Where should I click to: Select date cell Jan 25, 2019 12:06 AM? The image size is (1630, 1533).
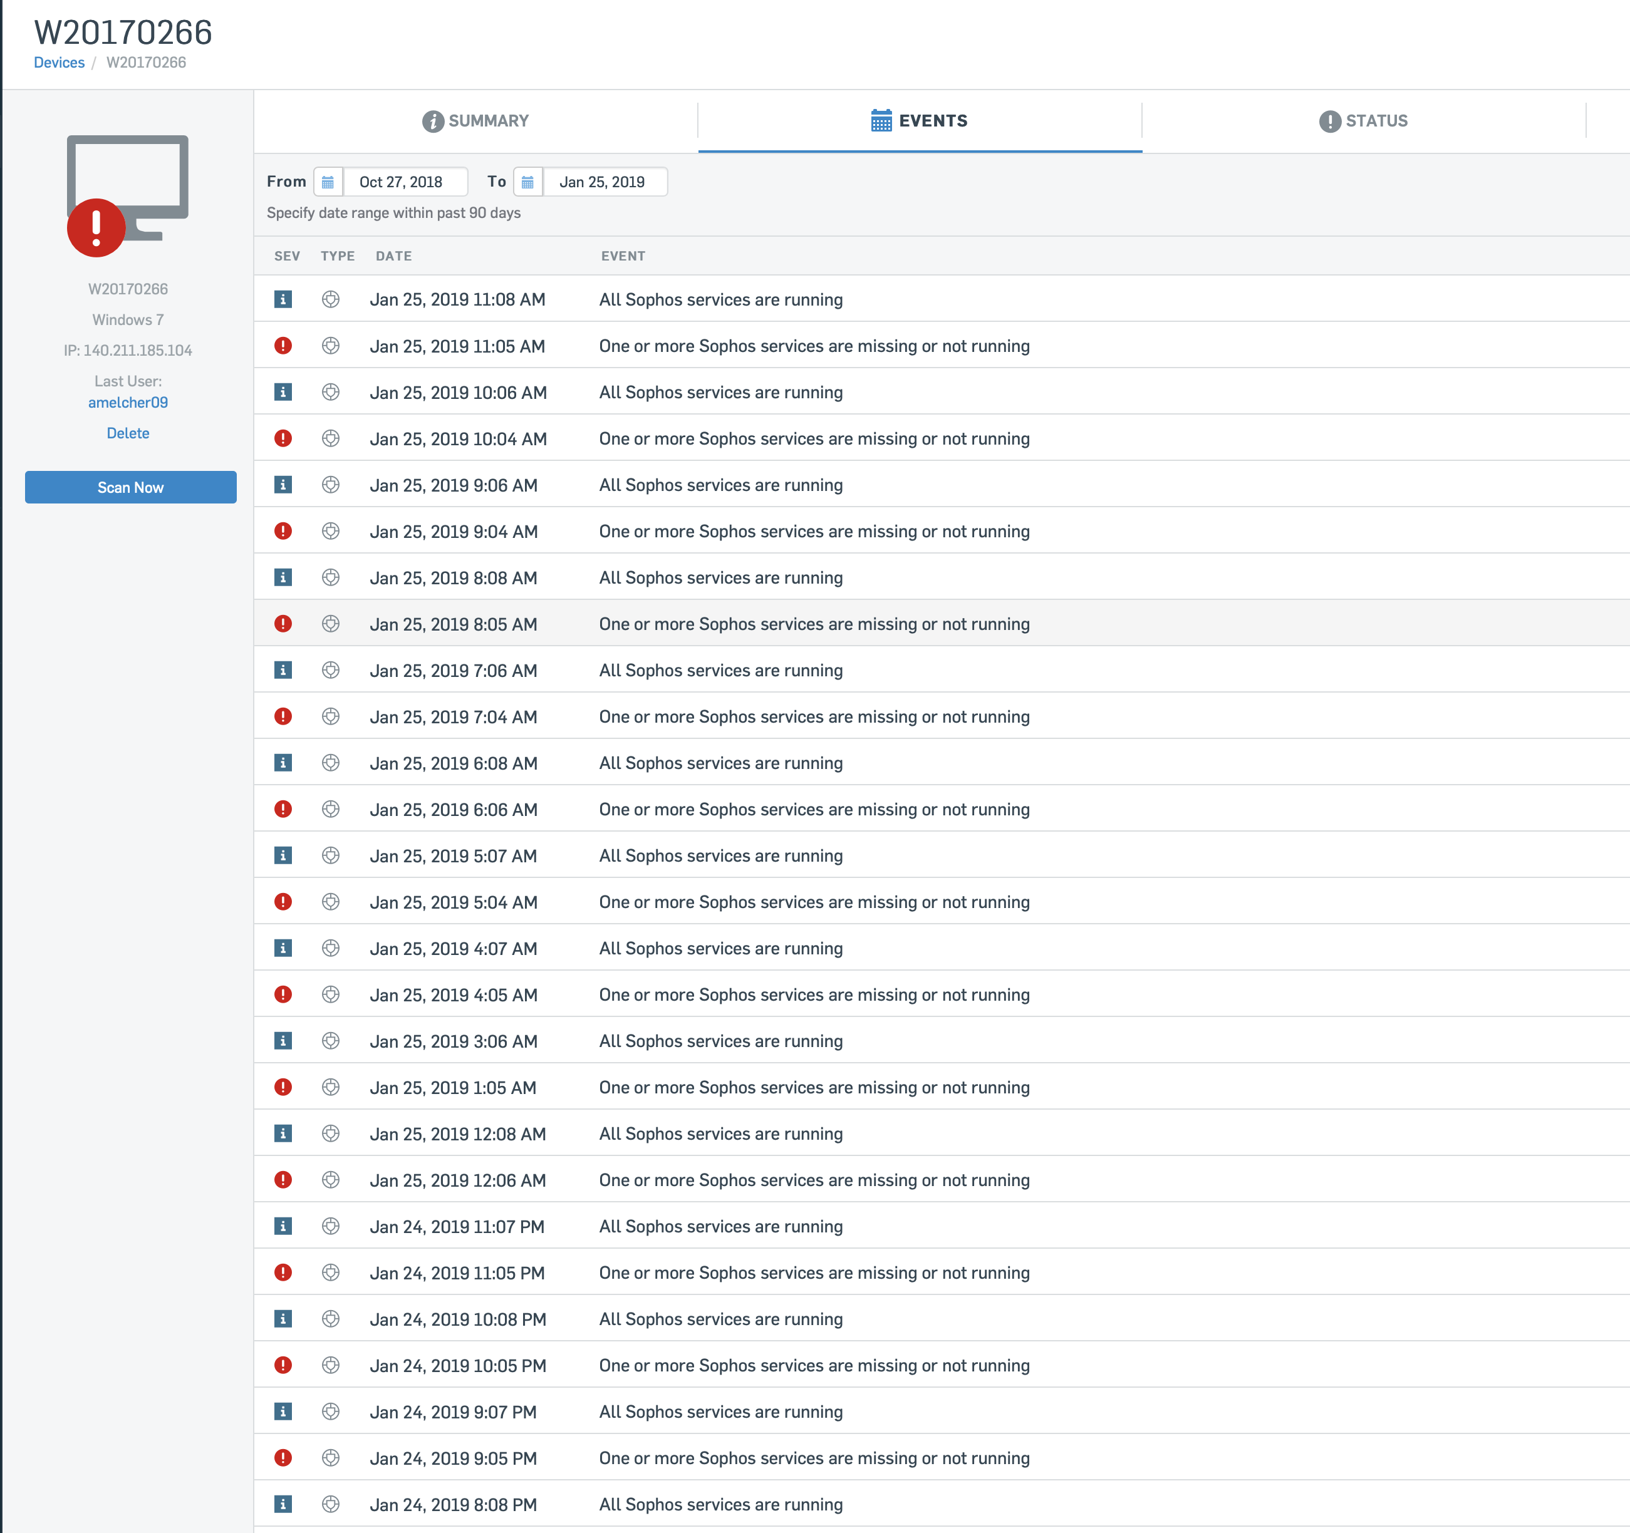click(x=457, y=1180)
